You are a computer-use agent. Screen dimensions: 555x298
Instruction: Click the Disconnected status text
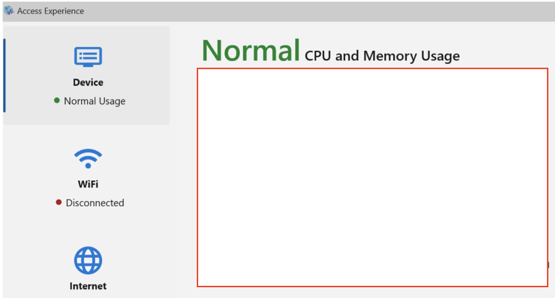pos(95,202)
